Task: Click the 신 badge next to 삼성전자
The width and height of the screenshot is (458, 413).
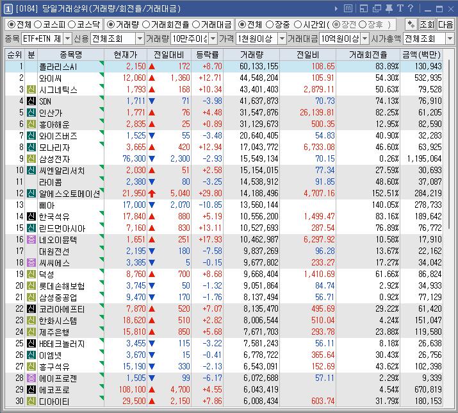Action: point(31,158)
